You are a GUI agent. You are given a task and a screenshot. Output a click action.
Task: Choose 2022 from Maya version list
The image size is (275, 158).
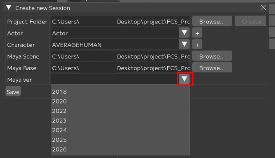pyautogui.click(x=59, y=111)
